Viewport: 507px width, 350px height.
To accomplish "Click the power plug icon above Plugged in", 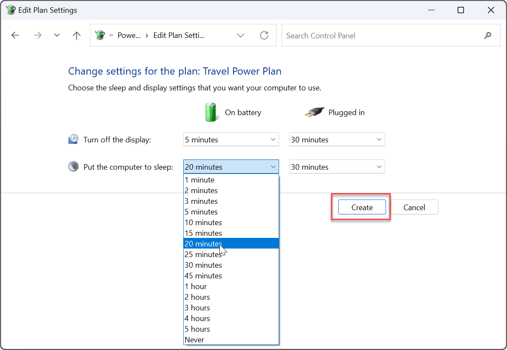I will [314, 112].
